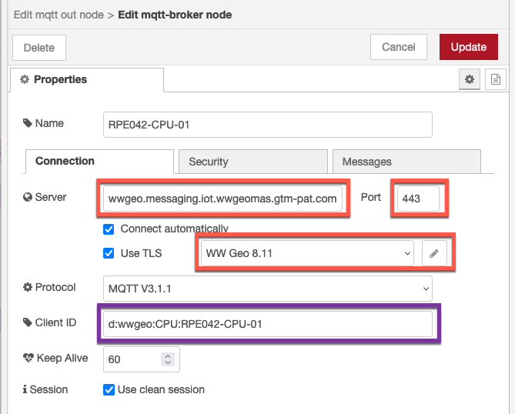Focus the Keep Alive field 60

141,359
